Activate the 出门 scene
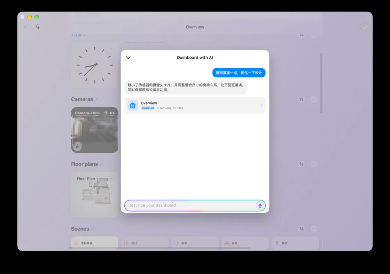Image resolution: width=390 pixels, height=274 pixels. pos(145,243)
